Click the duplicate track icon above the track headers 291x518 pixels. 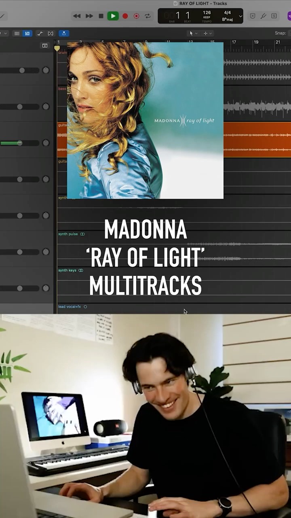45,46
